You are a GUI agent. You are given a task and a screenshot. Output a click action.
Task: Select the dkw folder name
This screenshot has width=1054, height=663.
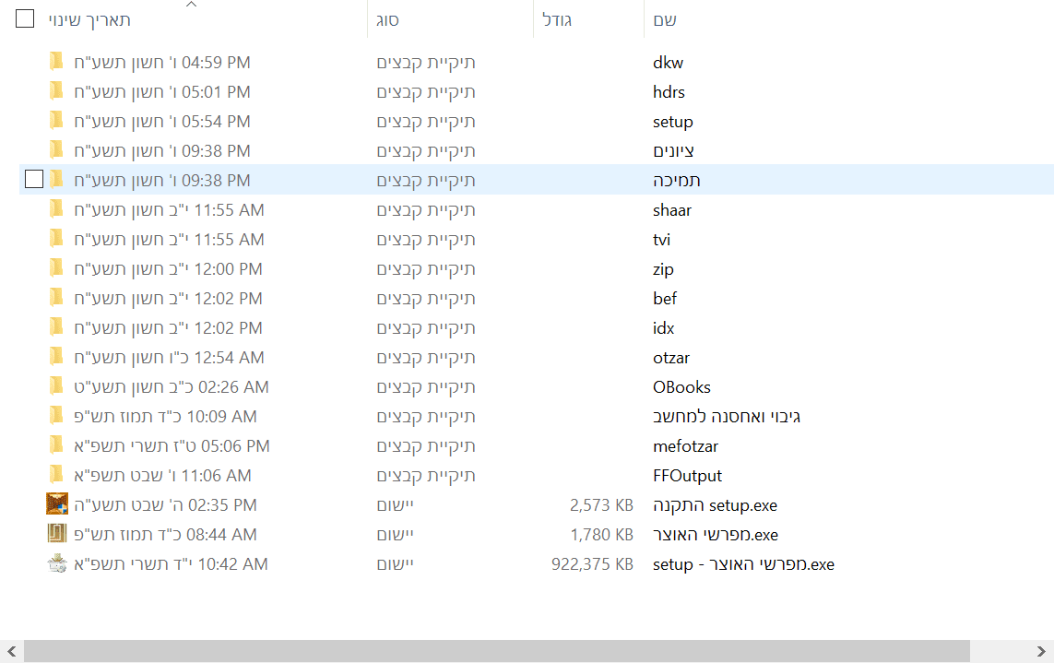tap(669, 63)
